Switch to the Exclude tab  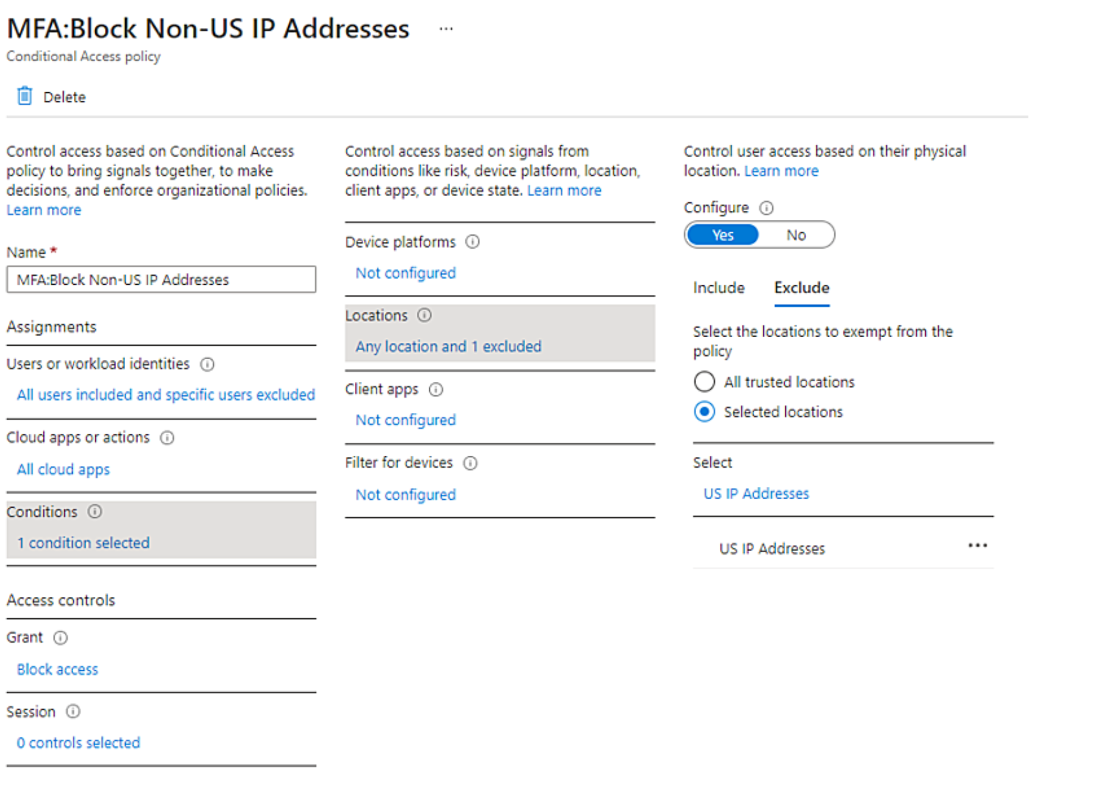801,288
